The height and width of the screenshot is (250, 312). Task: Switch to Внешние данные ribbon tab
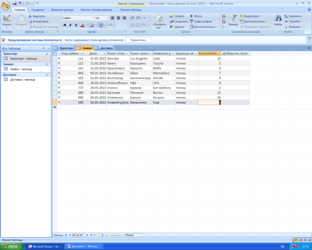62,10
